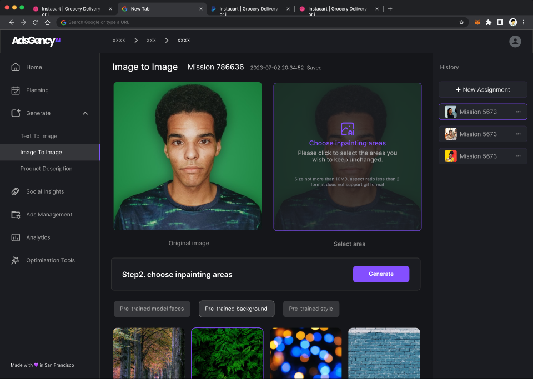Click the Home icon in sidebar
The image size is (533, 379).
(16, 67)
